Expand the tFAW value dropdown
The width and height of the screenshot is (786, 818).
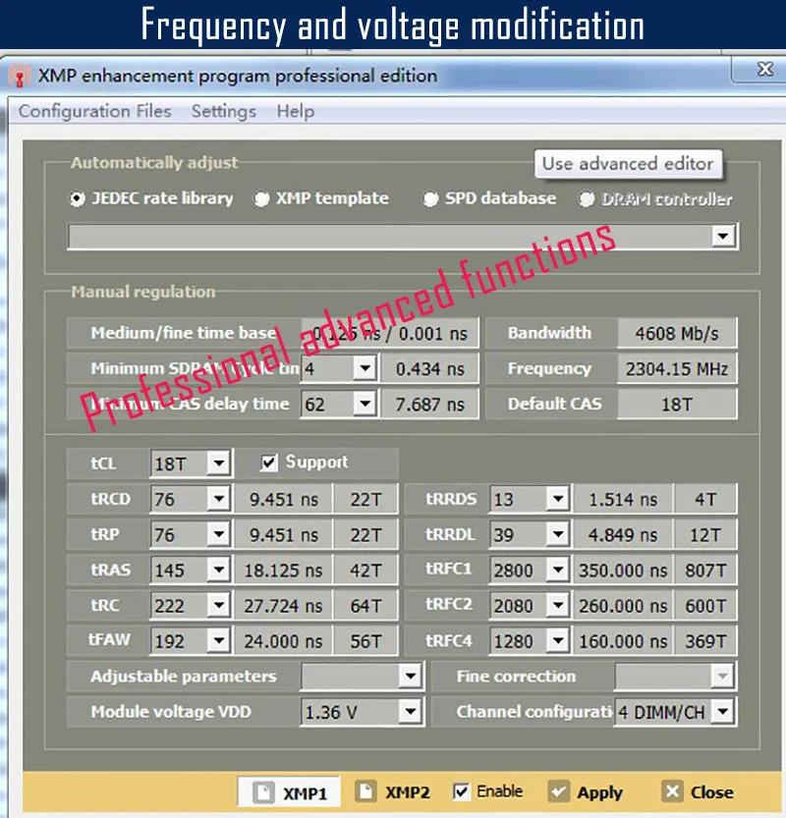click(219, 640)
